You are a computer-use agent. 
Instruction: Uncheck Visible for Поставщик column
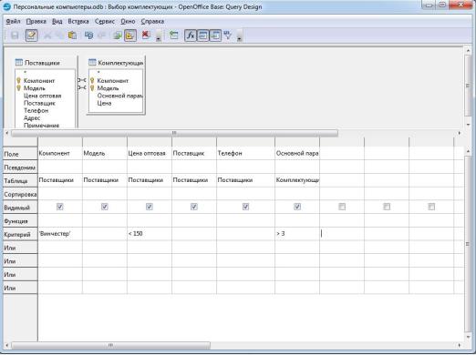[194, 207]
